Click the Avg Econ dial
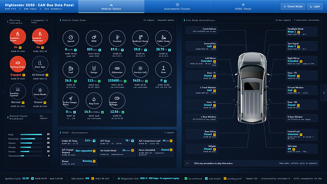The width and height of the screenshot is (327, 184). [x=94, y=101]
